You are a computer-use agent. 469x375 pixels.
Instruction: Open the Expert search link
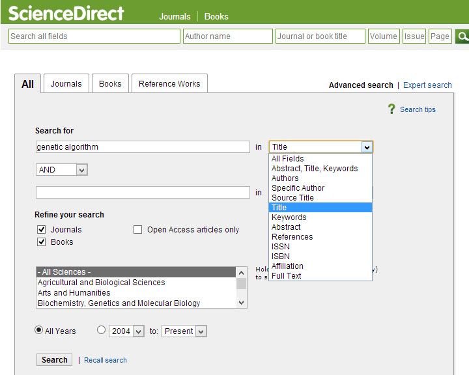tap(427, 85)
